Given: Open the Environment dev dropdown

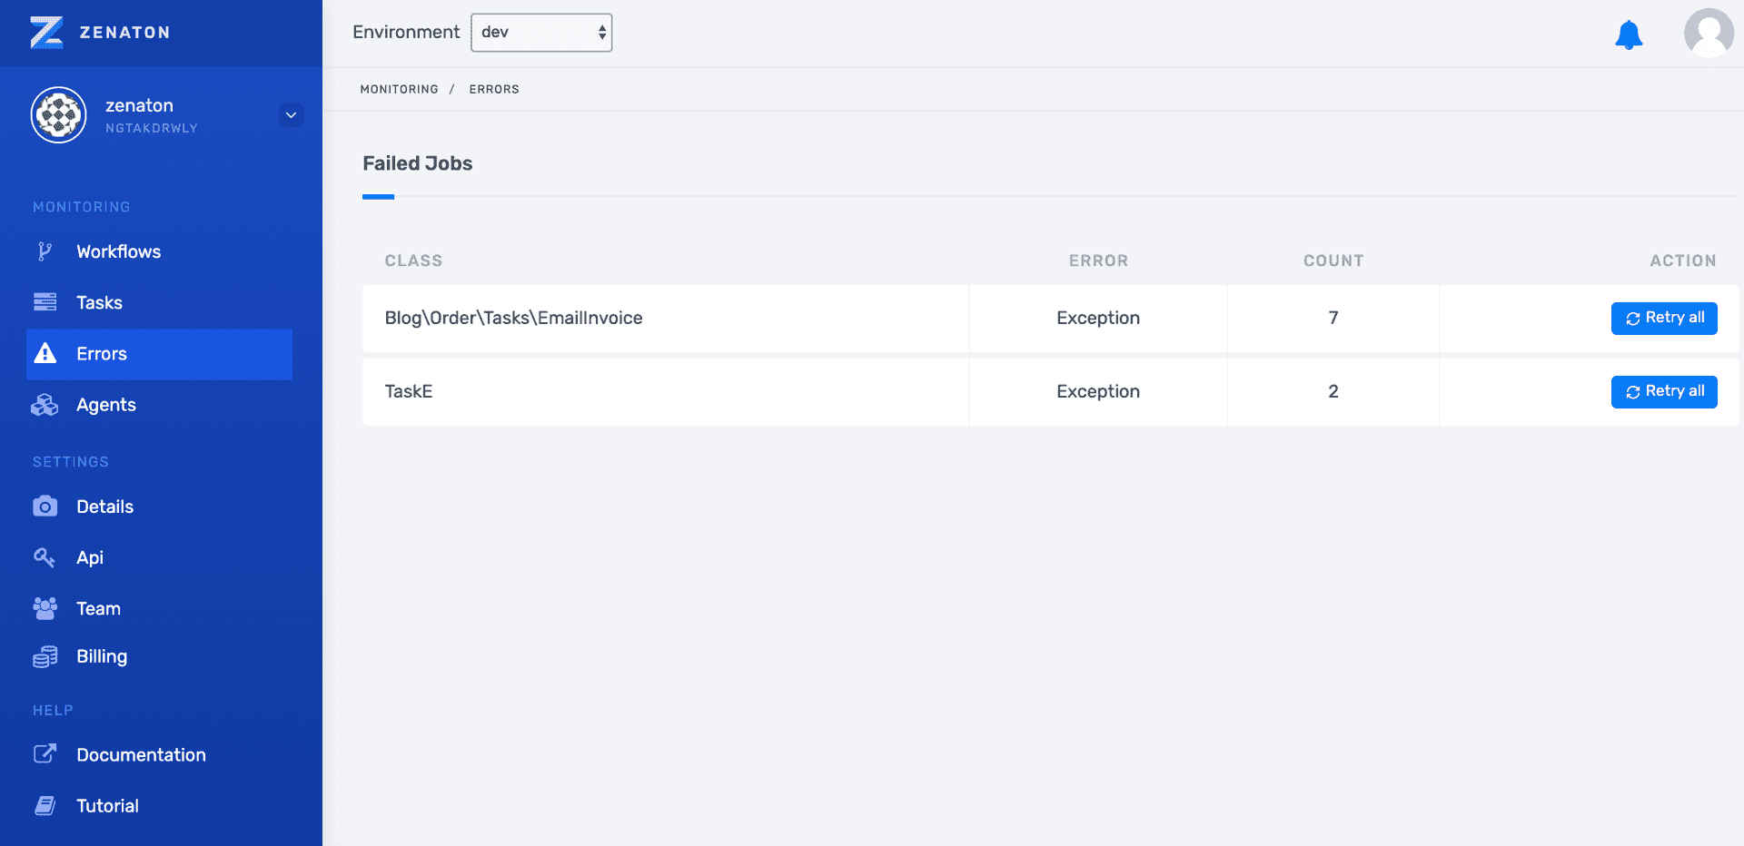Looking at the screenshot, I should (x=541, y=33).
